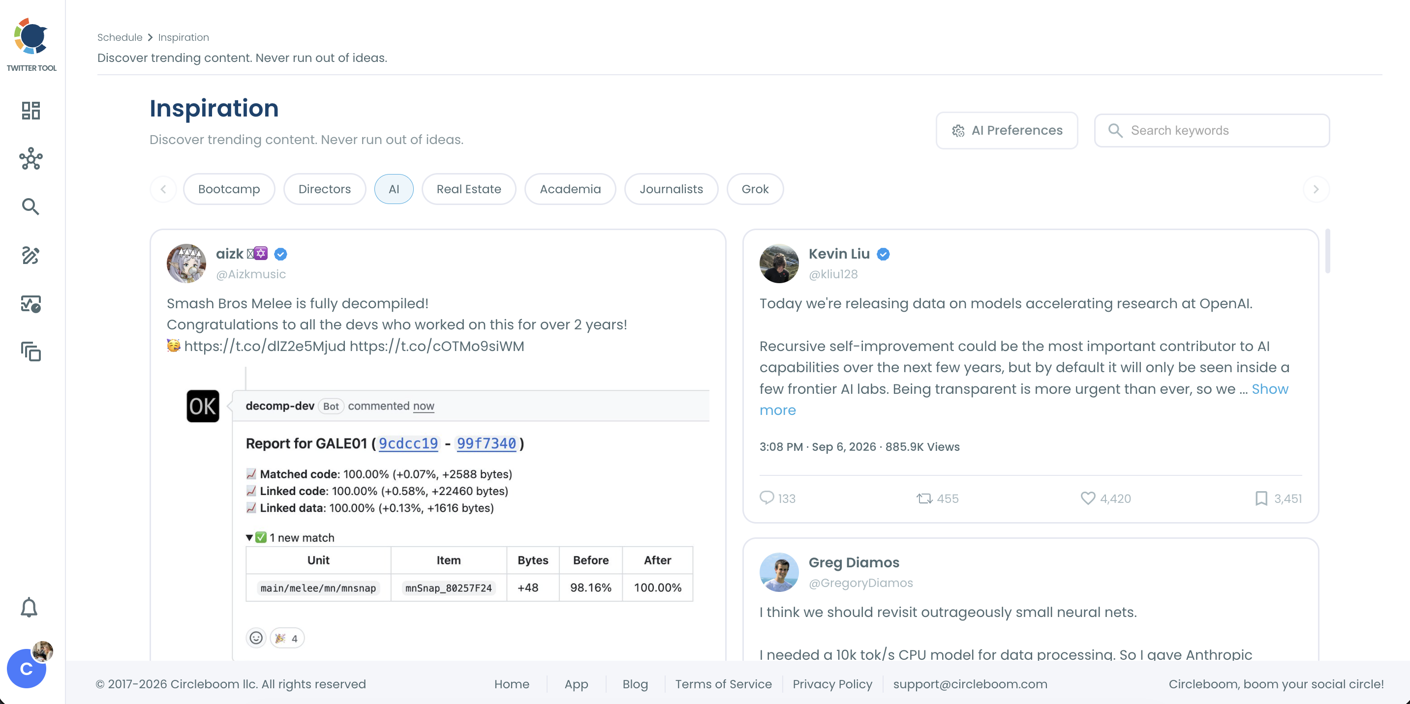1410x704 pixels.
Task: Click aizk profile avatar thumbnail
Action: (186, 263)
